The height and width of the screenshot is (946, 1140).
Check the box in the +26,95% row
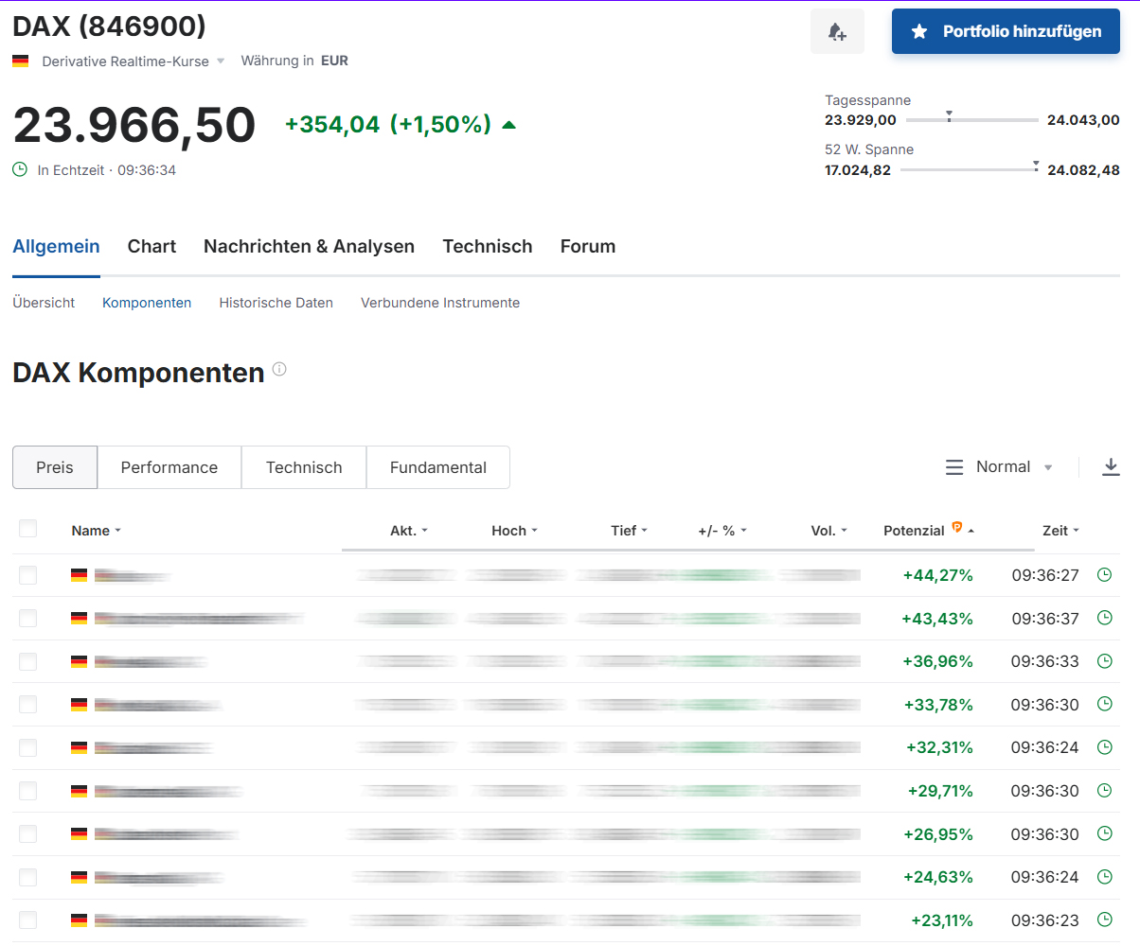coord(27,833)
